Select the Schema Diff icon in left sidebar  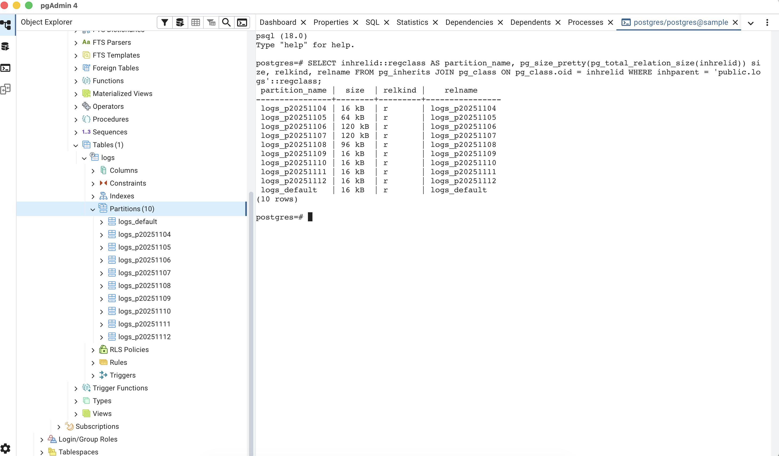[6, 89]
